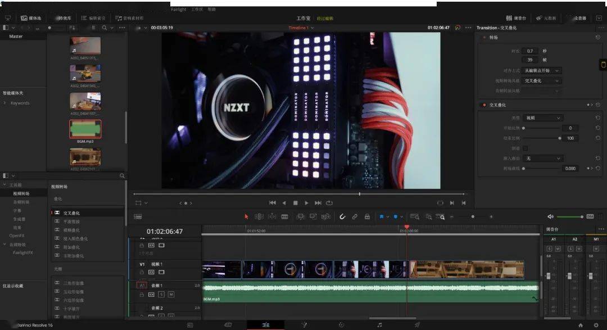Viewport: 607px width, 330px height.
Task: Open marker color dropdown arrow
Action: (x=401, y=217)
